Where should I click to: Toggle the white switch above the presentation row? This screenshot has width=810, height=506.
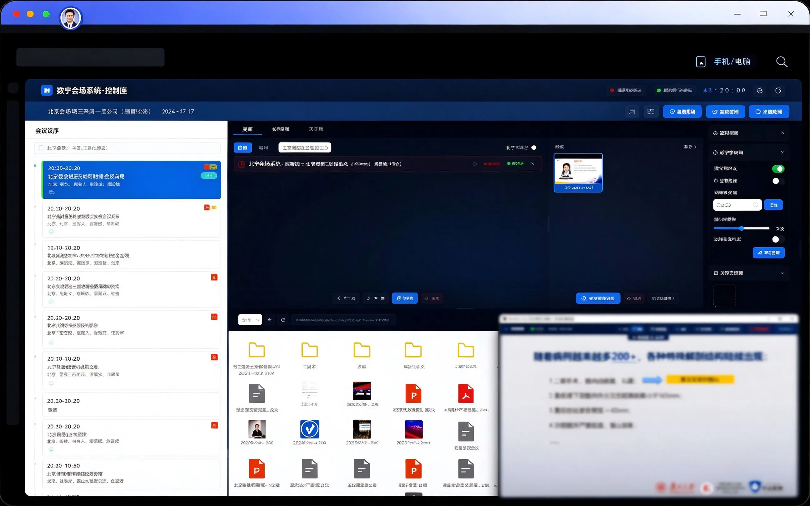pos(534,148)
